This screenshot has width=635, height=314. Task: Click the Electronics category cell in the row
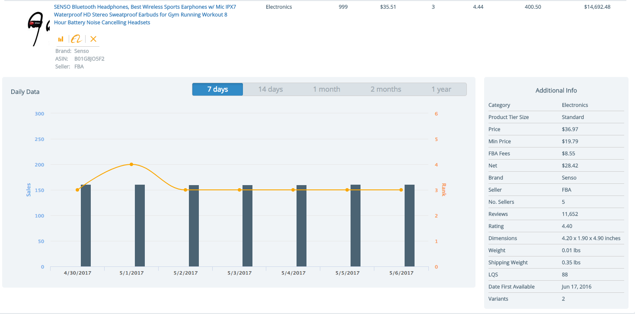point(279,7)
